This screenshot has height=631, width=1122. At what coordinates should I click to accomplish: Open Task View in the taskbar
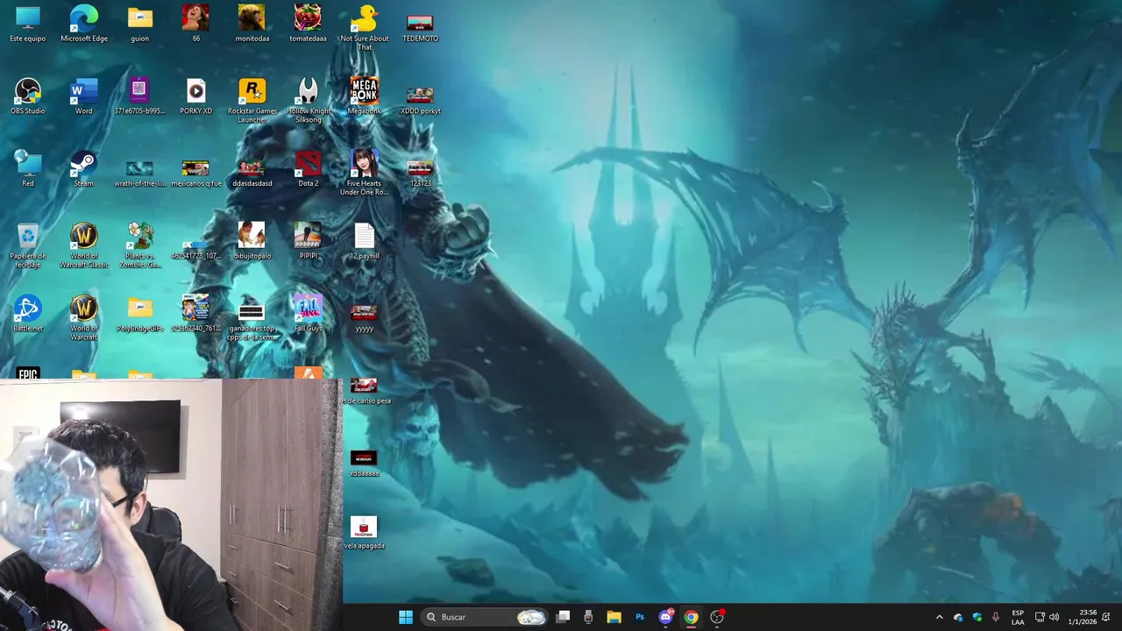pos(564,617)
